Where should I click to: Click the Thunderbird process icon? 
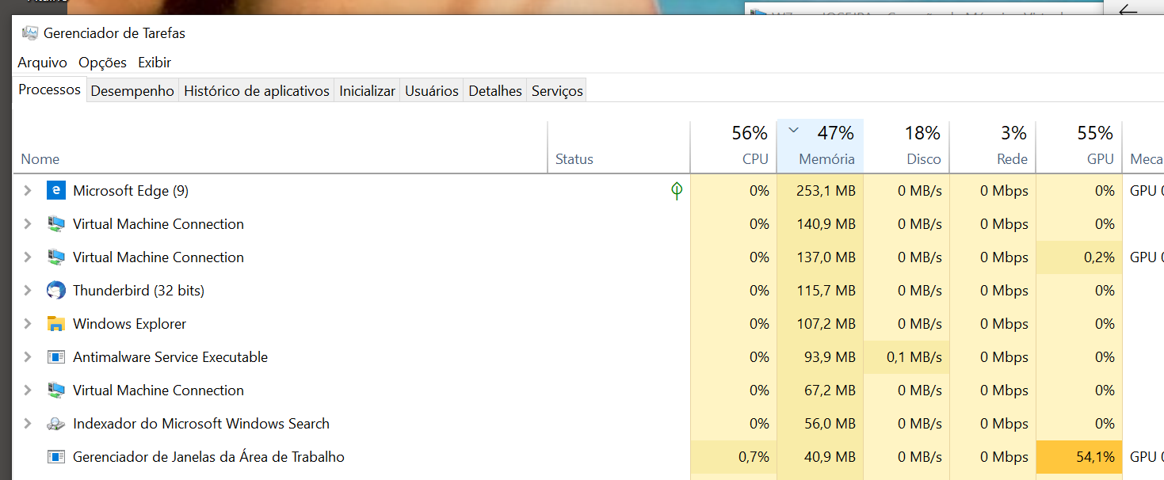tap(55, 291)
